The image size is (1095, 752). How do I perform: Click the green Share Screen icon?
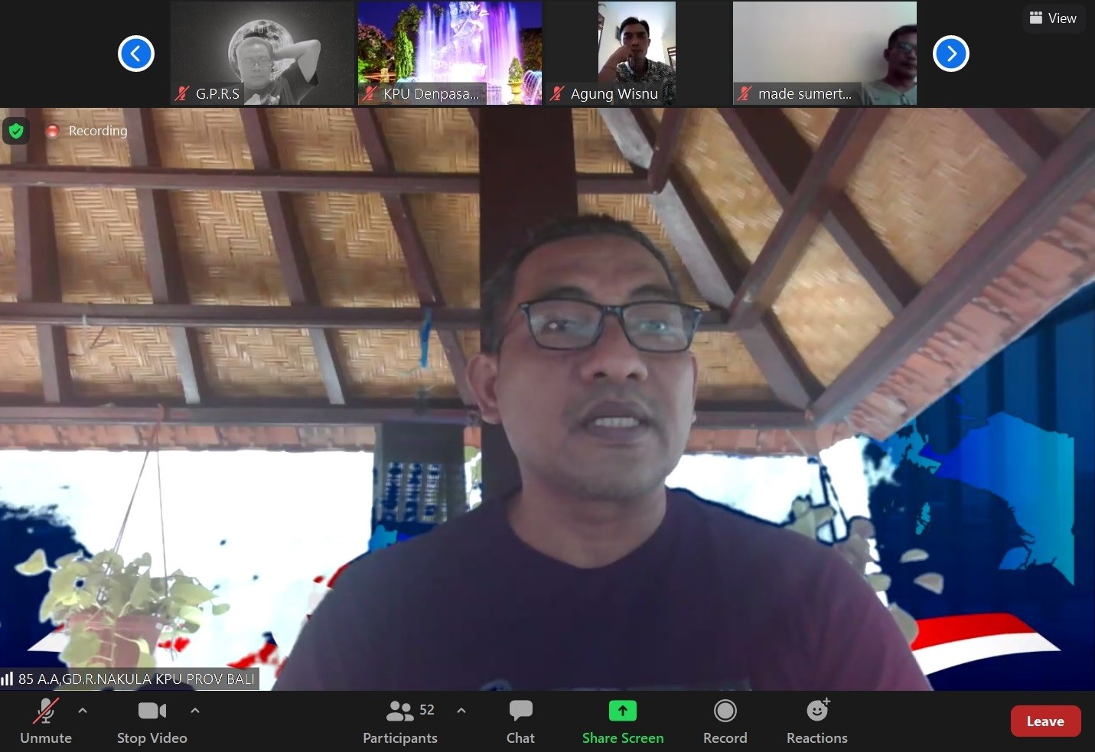coord(622,711)
